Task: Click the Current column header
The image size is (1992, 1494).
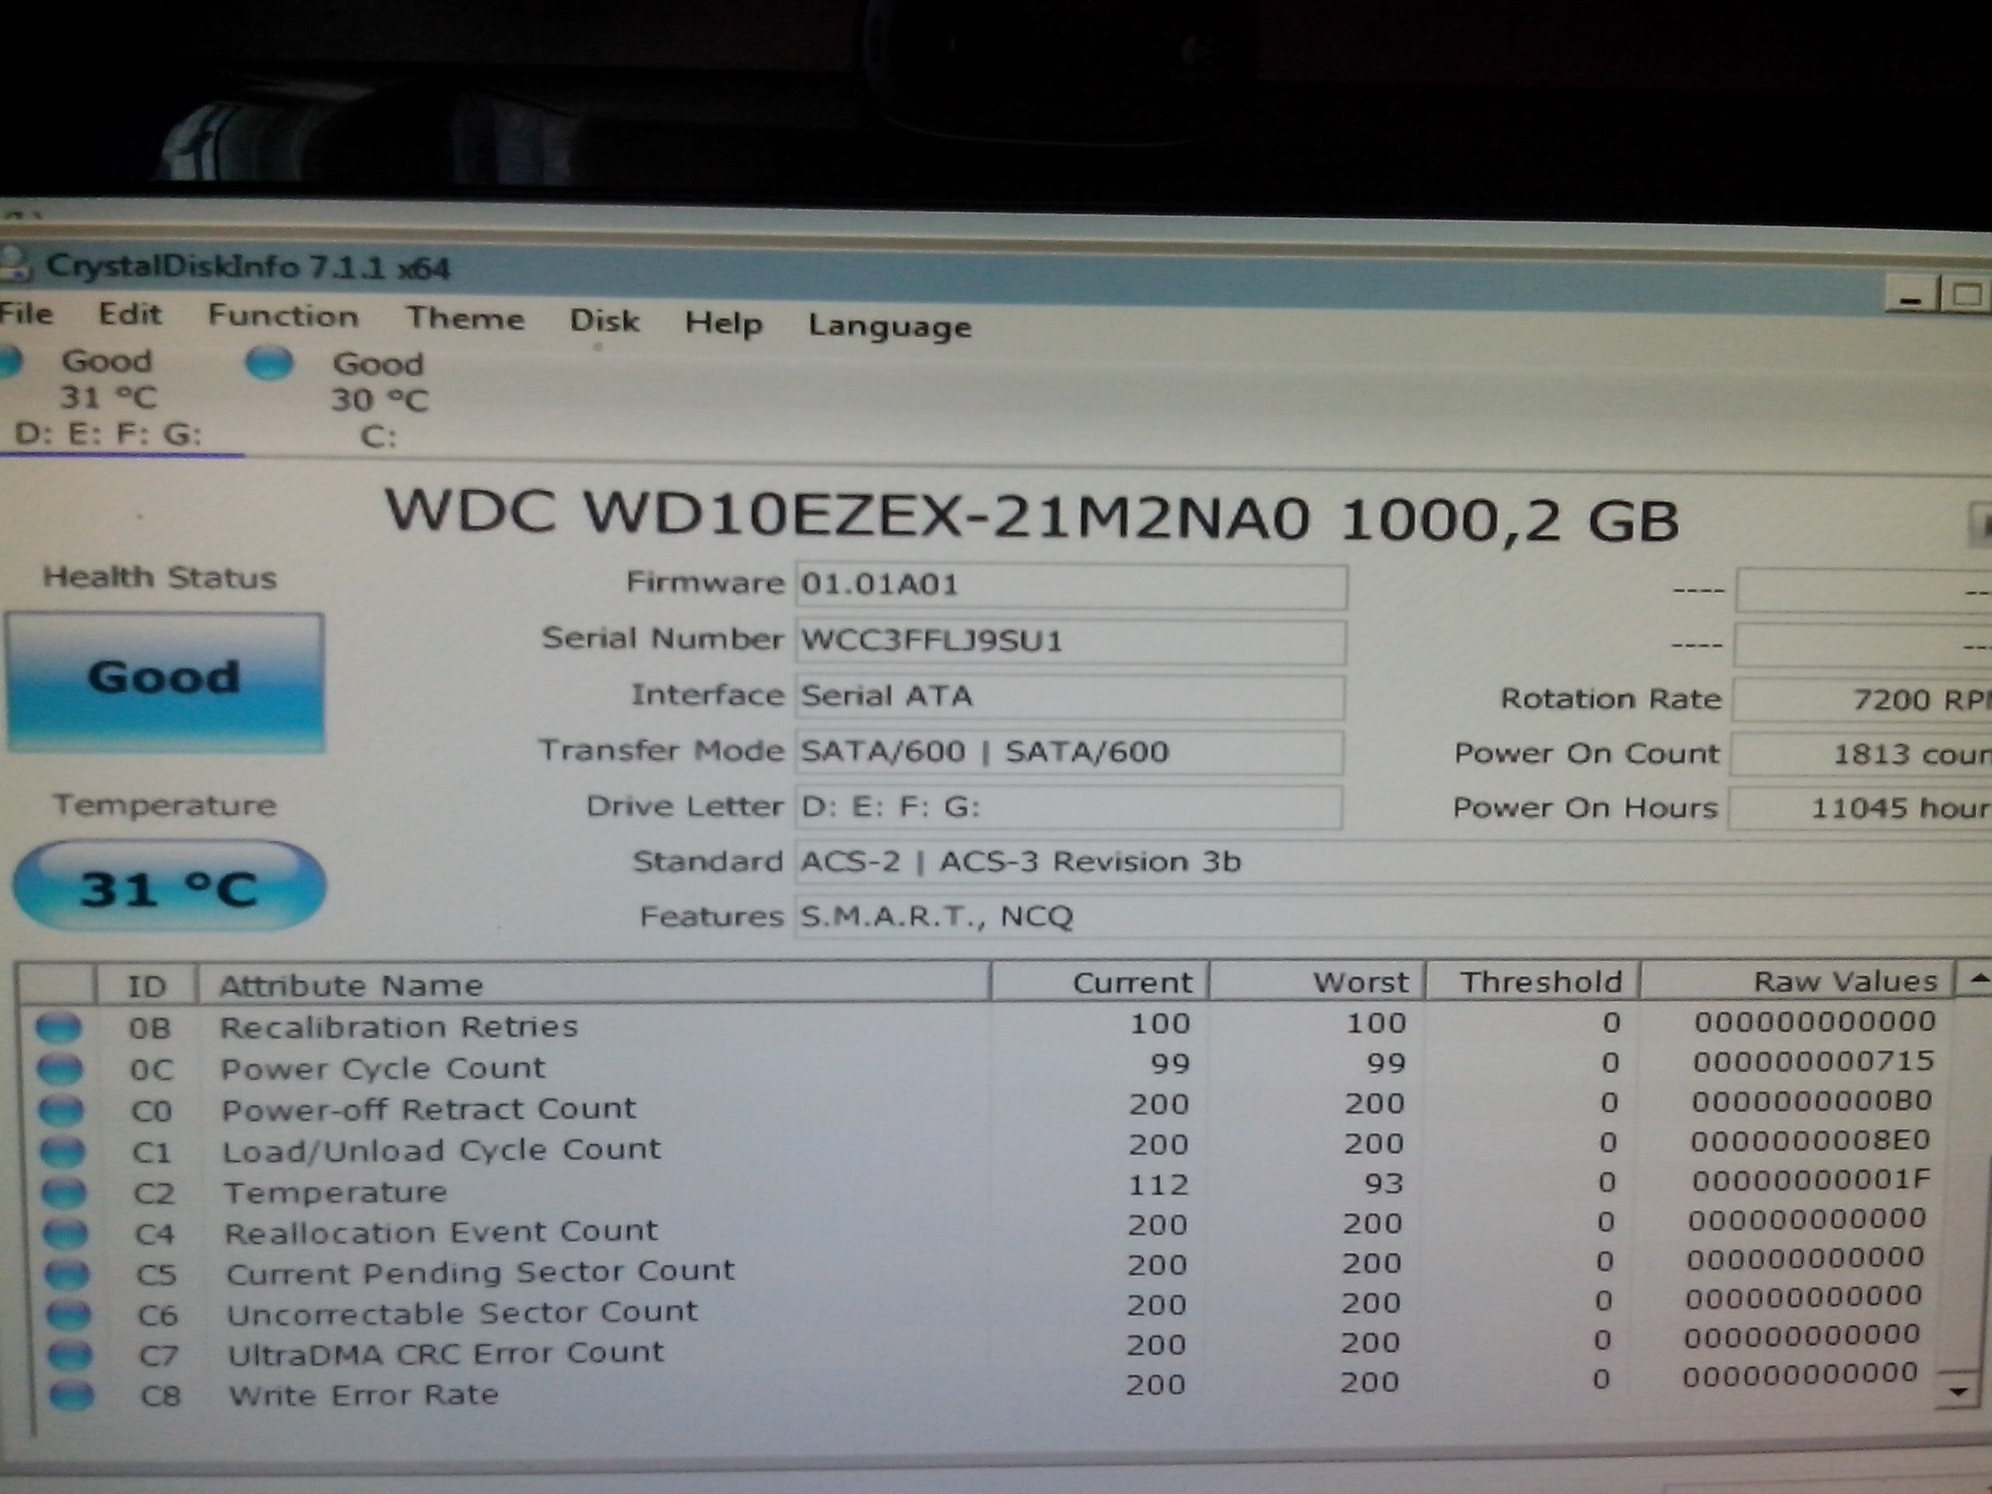Action: (x=1099, y=981)
